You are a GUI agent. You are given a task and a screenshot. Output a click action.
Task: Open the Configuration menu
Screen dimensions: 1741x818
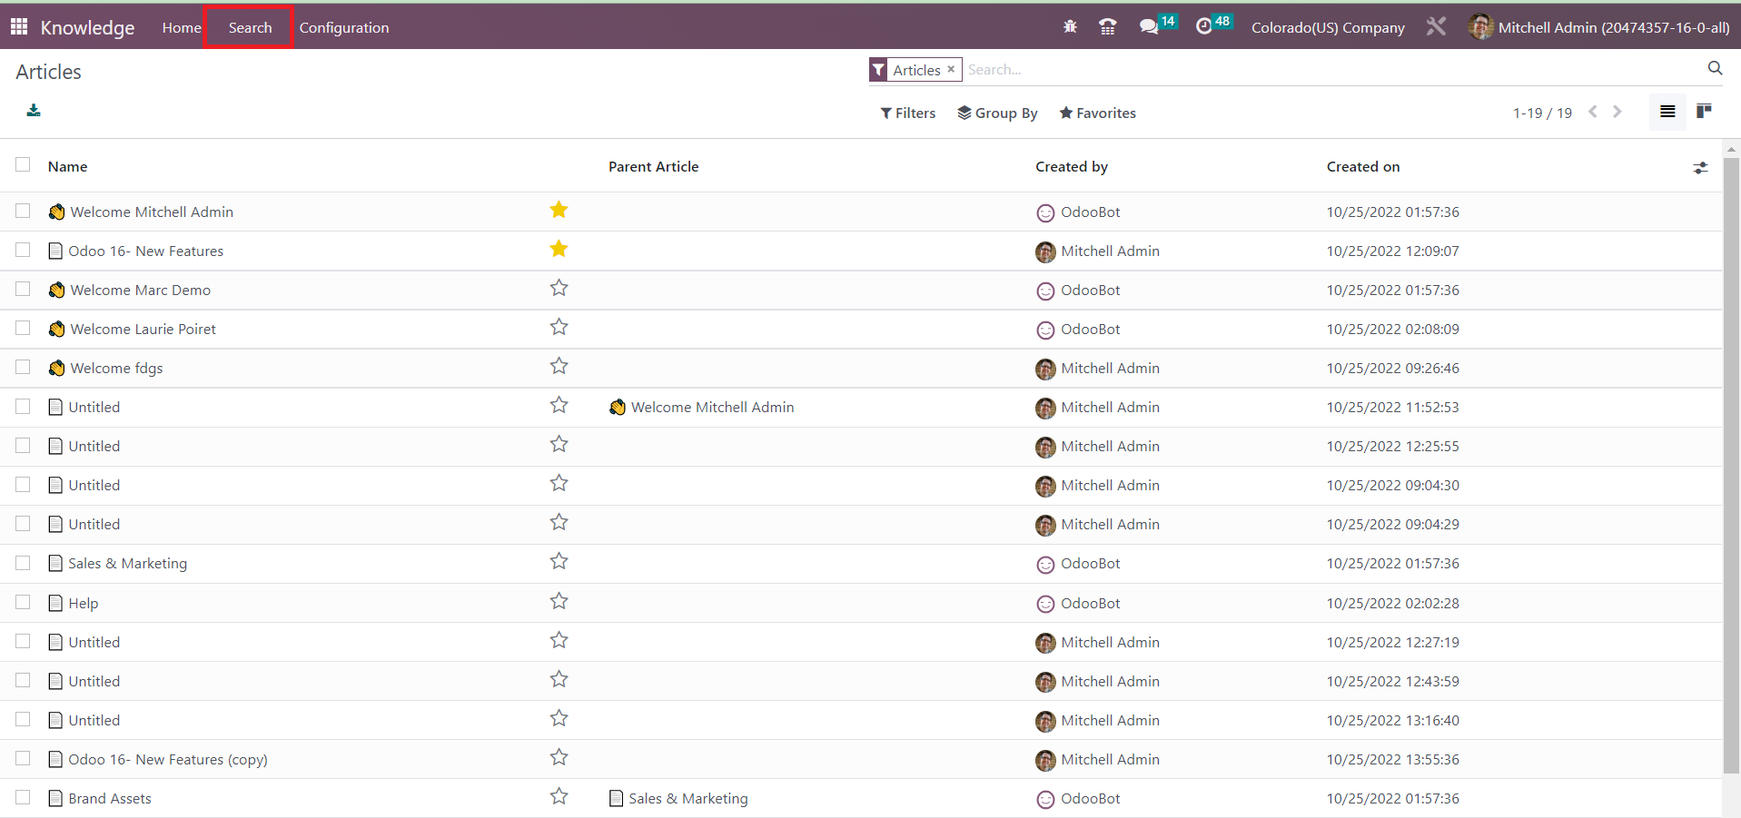pyautogui.click(x=344, y=27)
